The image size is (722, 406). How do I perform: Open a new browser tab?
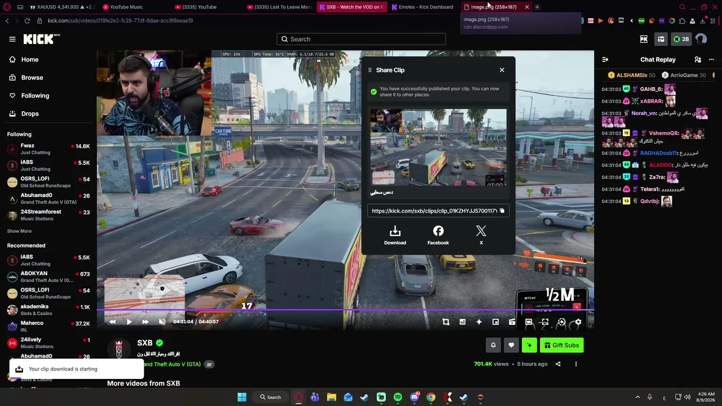537,7
